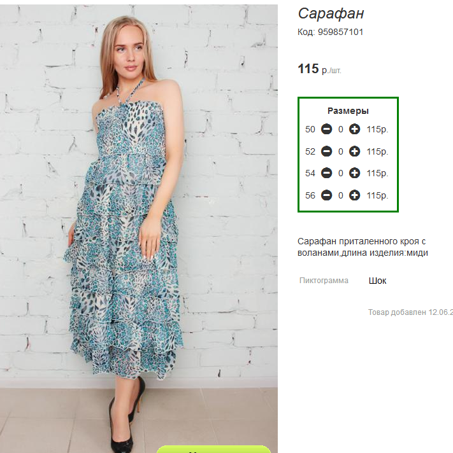Click minus icon for size 54

click(327, 173)
